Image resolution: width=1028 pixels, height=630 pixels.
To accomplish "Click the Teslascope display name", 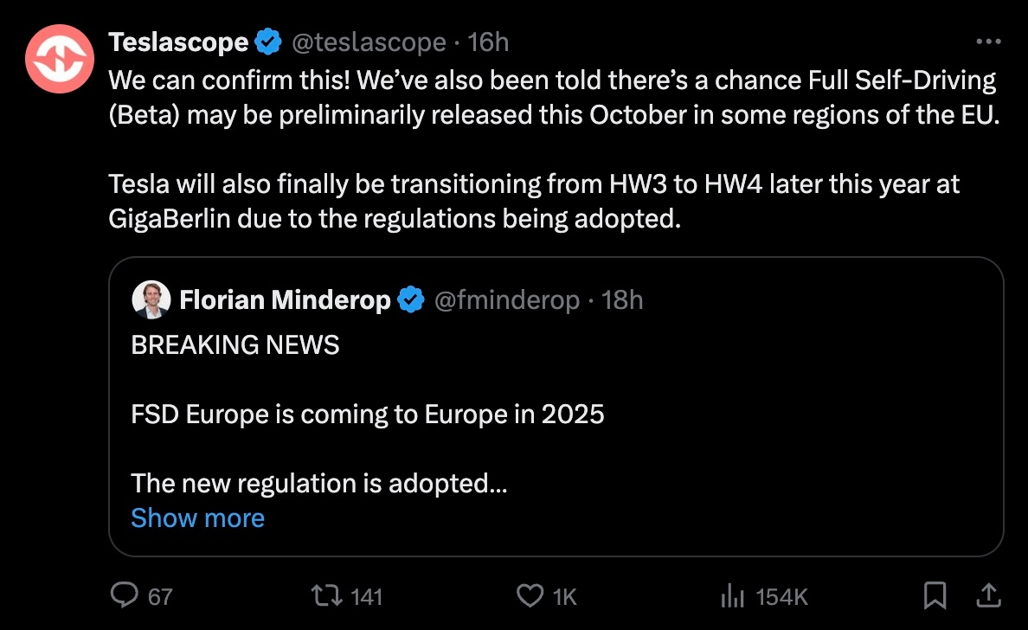I will pos(178,42).
